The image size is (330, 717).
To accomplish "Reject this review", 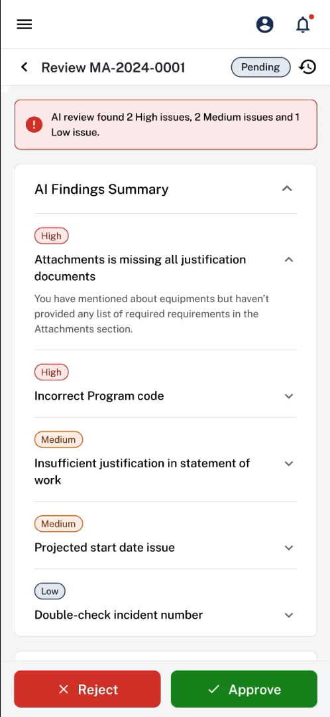I will pos(87,689).
